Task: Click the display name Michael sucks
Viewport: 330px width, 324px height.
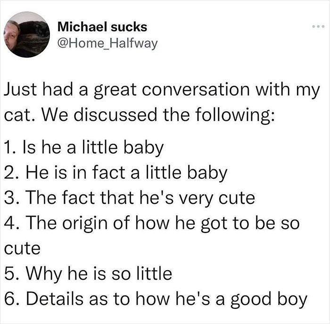Action: click(102, 27)
